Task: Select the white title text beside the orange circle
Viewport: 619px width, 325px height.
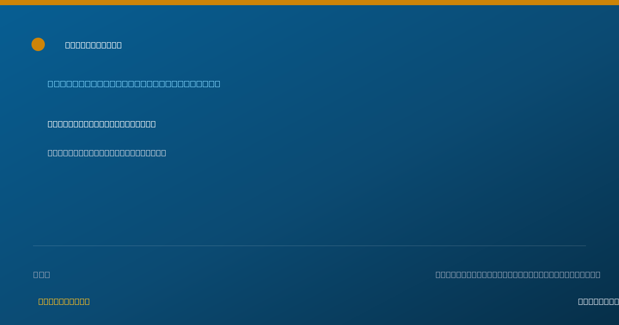Action: [x=93, y=45]
